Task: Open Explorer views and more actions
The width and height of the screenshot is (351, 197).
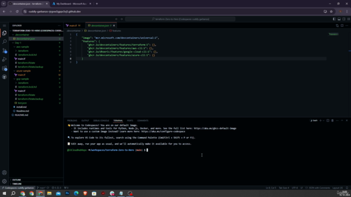Action: [x=59, y=26]
